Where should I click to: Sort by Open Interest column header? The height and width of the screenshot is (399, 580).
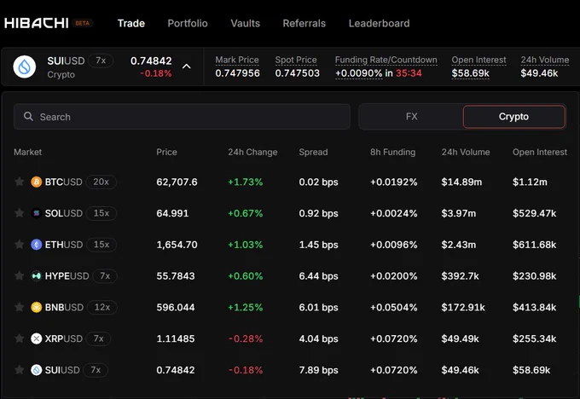(x=540, y=152)
